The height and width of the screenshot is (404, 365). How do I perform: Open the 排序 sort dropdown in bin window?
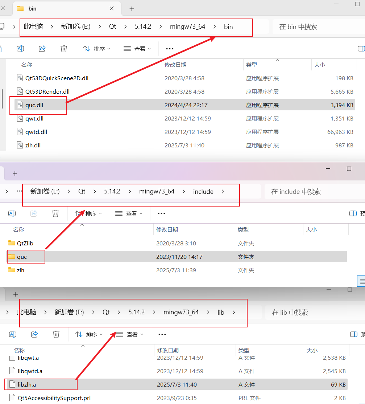tap(96, 49)
